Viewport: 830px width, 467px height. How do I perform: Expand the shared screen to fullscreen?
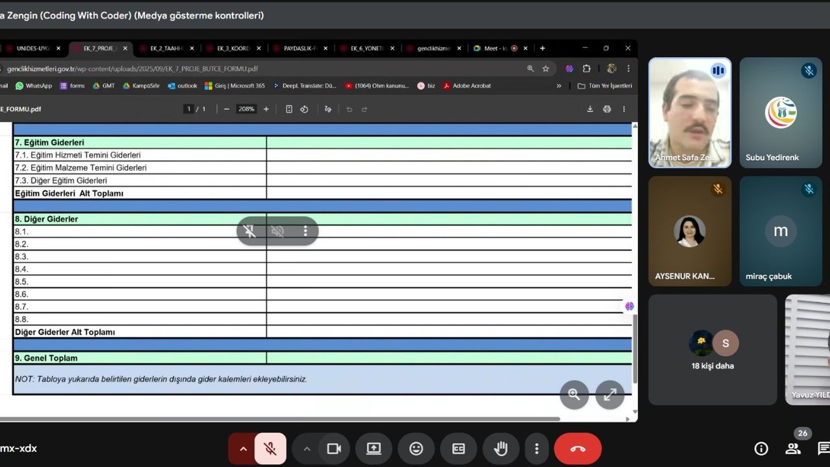[x=610, y=394]
